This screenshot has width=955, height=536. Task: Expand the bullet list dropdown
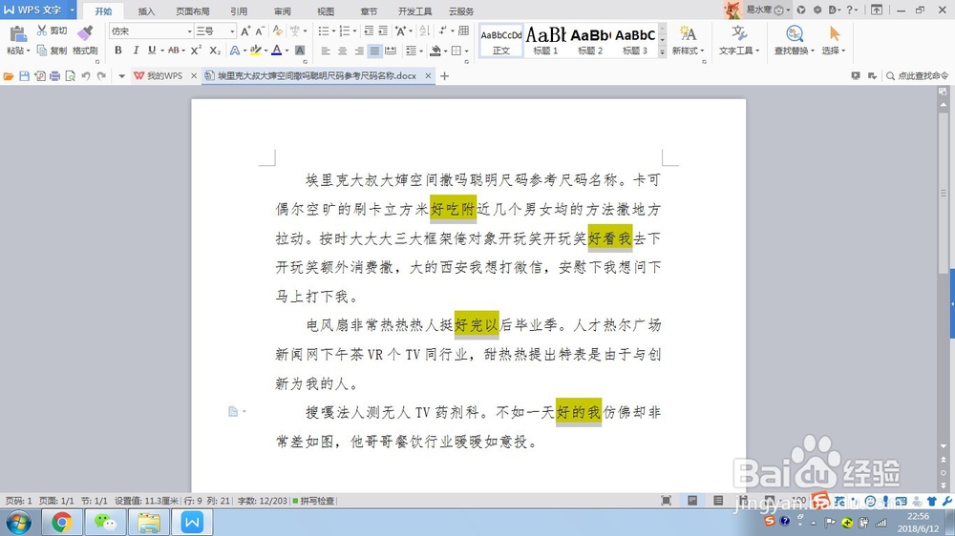click(x=333, y=31)
